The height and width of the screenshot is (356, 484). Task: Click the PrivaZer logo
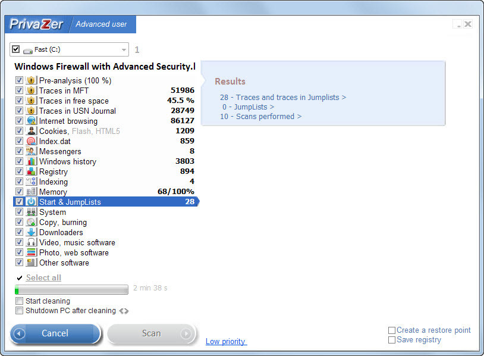coord(36,24)
